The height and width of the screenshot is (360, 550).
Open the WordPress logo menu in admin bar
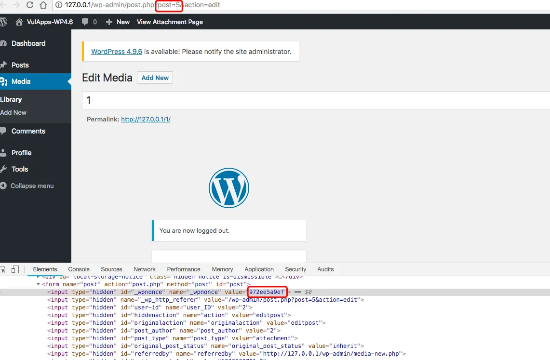[3, 22]
